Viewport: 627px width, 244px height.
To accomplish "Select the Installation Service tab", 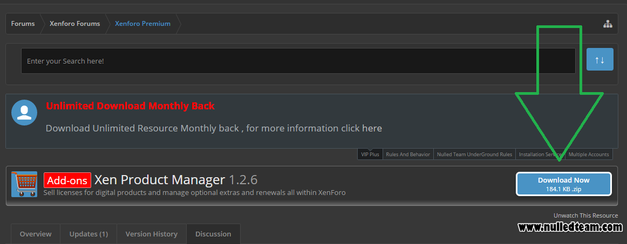I will [x=540, y=155].
